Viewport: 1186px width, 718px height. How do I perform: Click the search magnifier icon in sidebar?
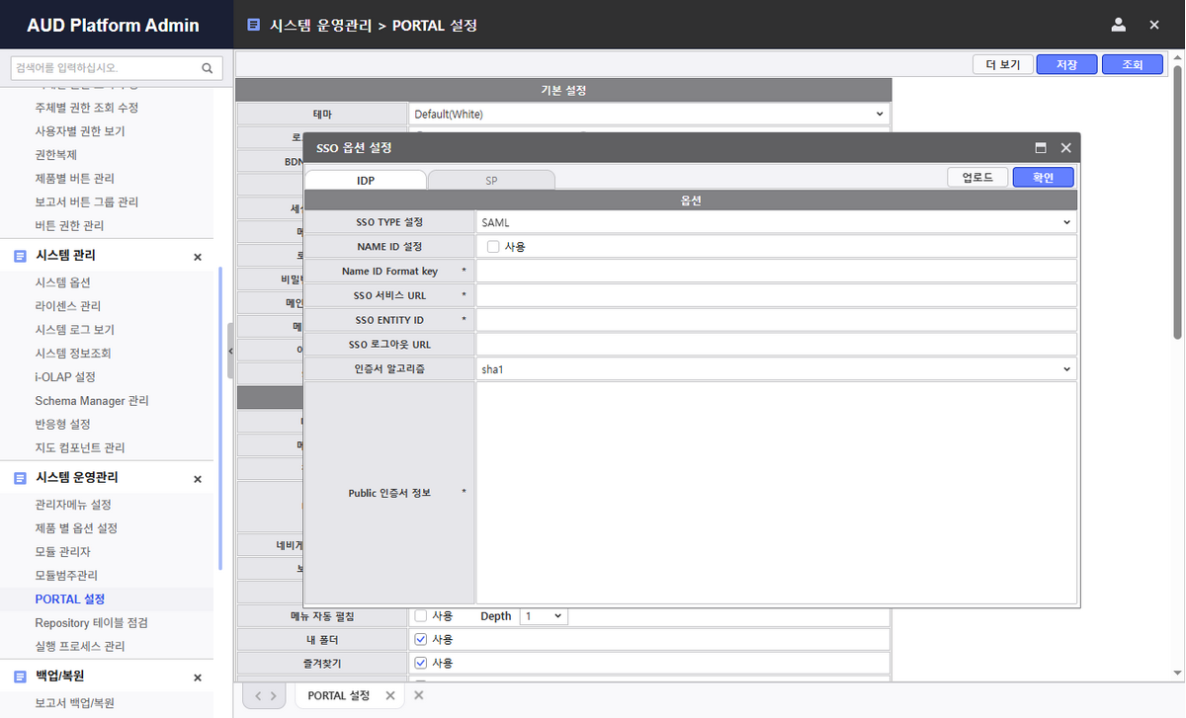[207, 68]
